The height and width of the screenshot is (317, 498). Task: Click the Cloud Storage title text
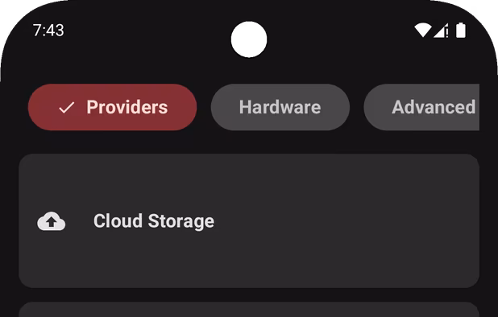point(154,221)
